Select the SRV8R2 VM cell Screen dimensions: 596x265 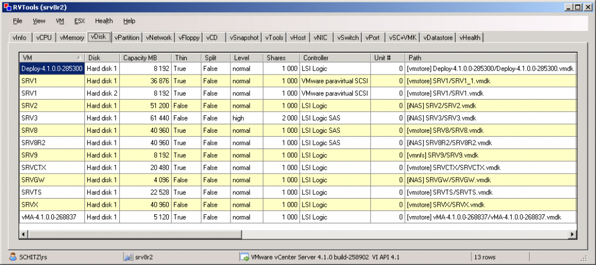(x=52, y=143)
